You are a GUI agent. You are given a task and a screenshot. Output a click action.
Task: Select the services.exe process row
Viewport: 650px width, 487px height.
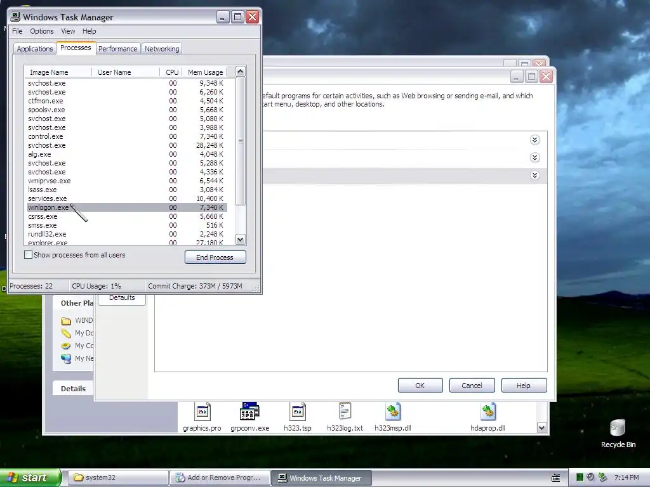coord(126,198)
